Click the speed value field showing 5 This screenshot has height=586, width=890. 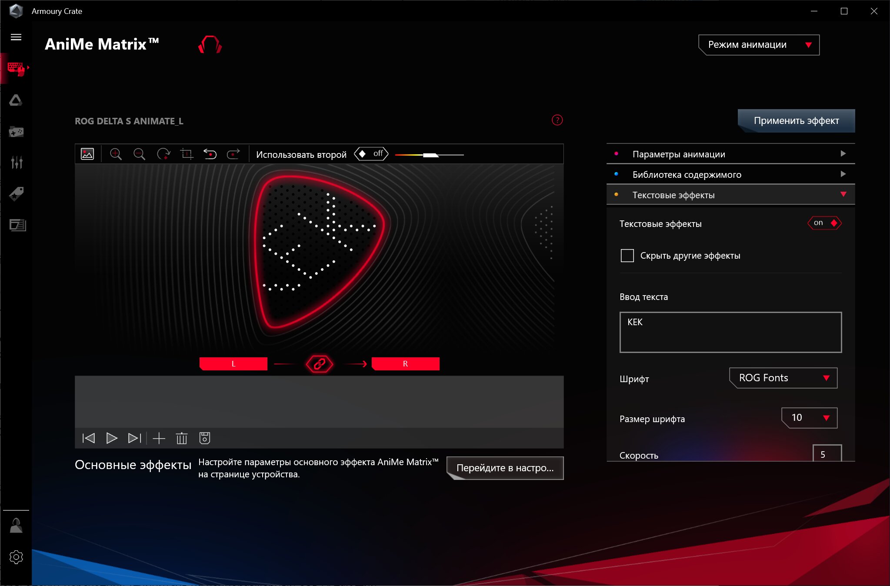pos(827,453)
